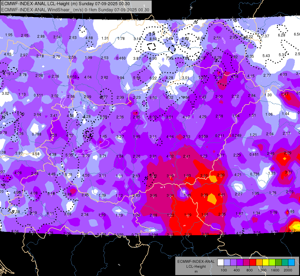Click the LCL-Height title line in header
This screenshot has width=300, height=276.
click(66, 4)
